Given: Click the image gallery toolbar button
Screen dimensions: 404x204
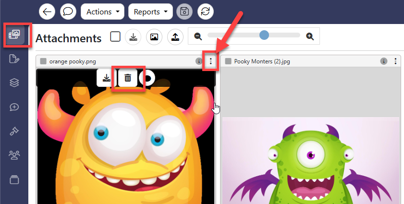Looking at the screenshot, I should click(154, 37).
